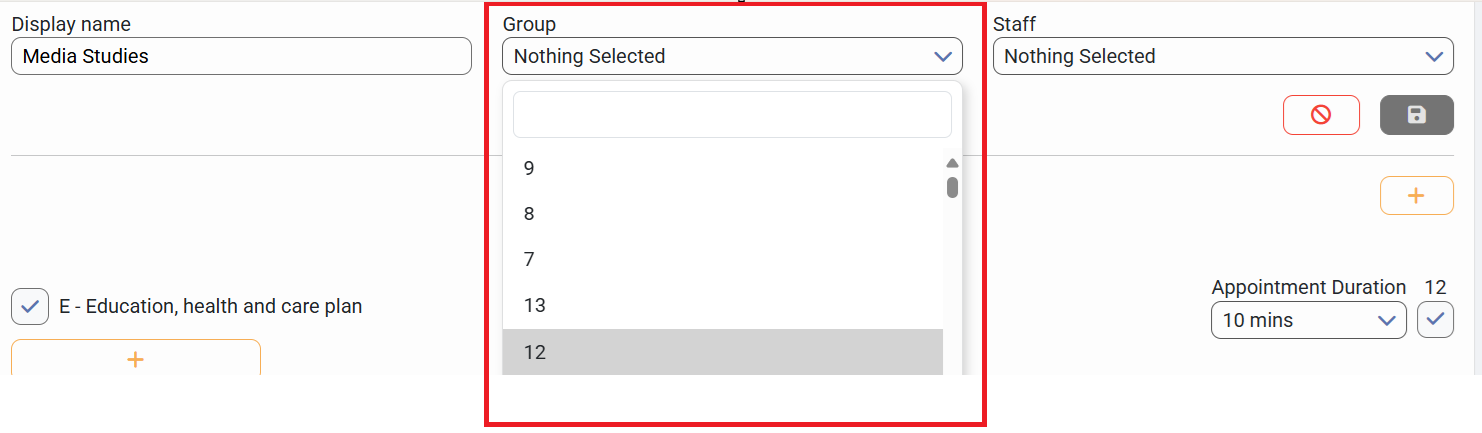This screenshot has height=433, width=1482.
Task: Choose group 7 in the dropdown list
Action: pos(723,260)
